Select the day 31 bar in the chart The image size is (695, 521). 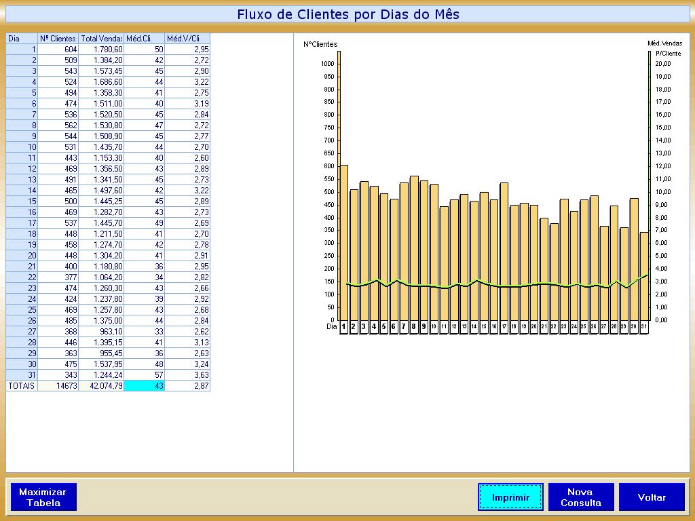point(643,278)
